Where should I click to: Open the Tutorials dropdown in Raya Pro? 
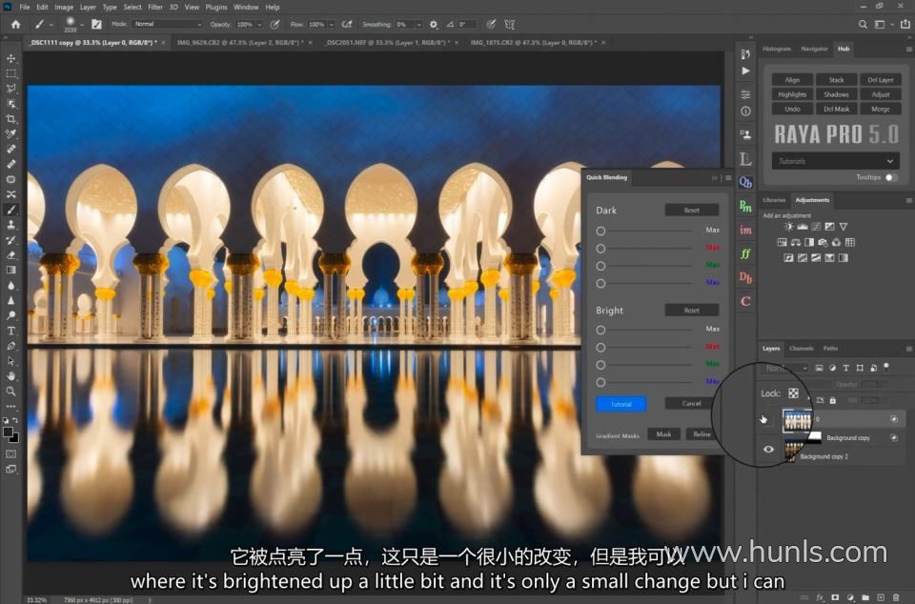click(836, 161)
